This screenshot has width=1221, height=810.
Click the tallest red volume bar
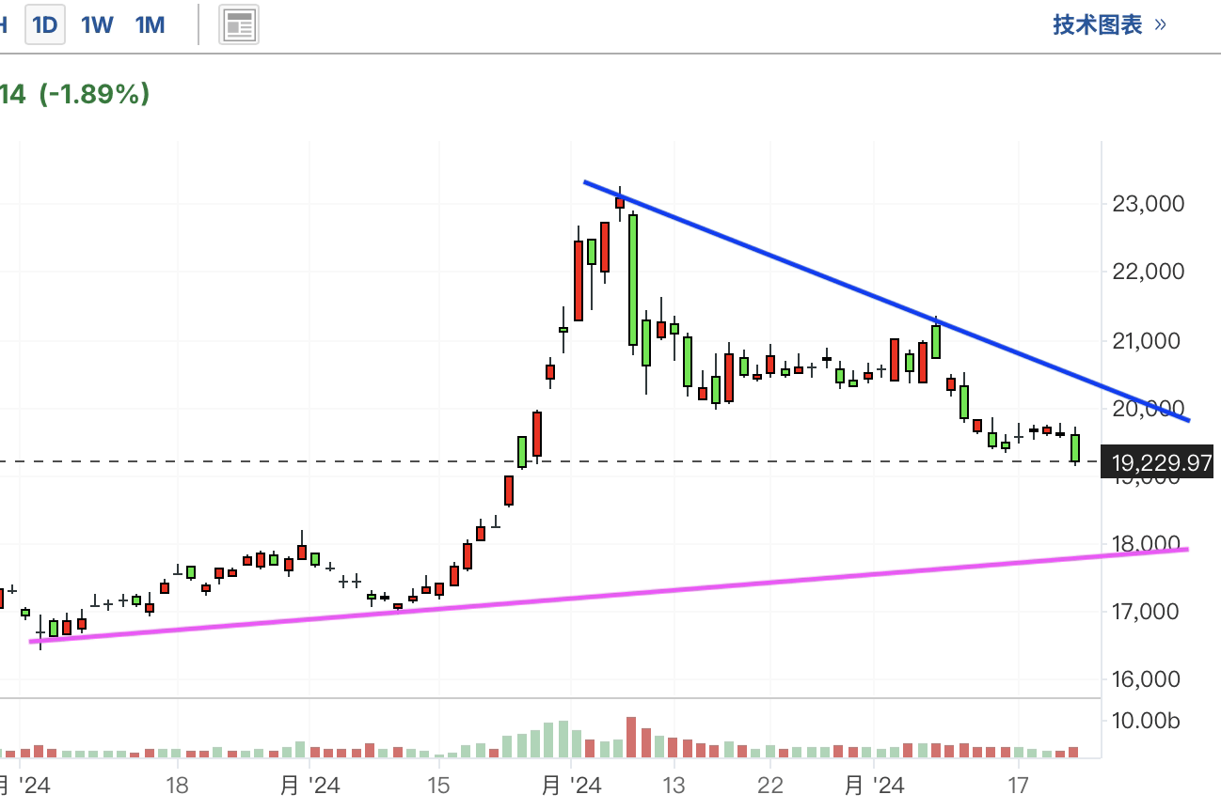click(x=630, y=738)
